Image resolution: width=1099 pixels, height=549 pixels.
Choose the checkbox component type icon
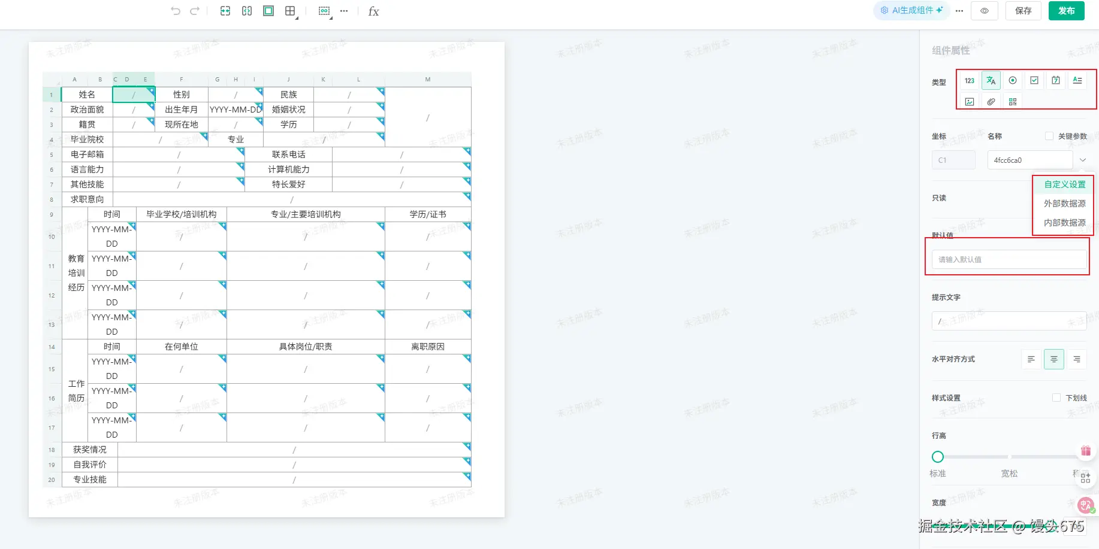click(x=1034, y=80)
